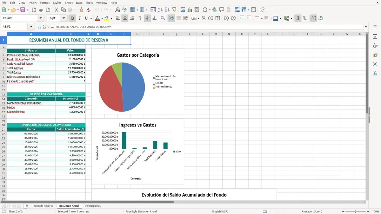381x214 pixels.
Task: Click the formula input line
Action: click(x=209, y=27)
